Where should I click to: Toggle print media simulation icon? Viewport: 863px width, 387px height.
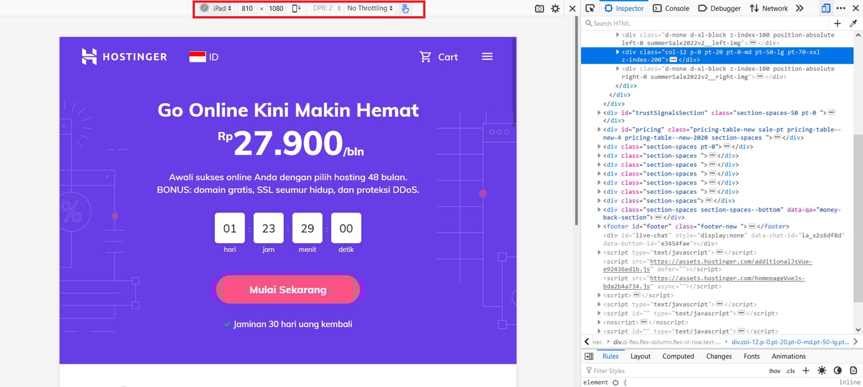[854, 371]
